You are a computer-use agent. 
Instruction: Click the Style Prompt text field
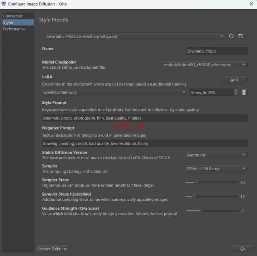pos(145,118)
